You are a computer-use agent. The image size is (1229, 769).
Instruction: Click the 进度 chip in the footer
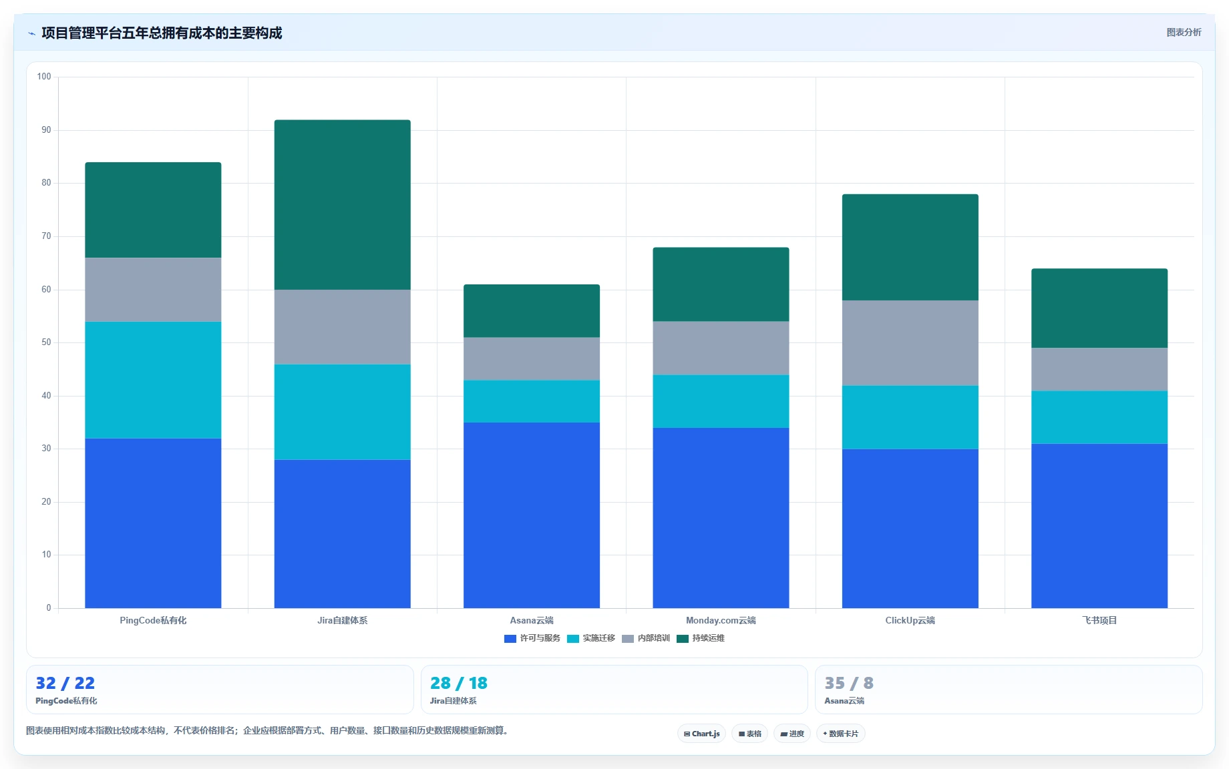[792, 734]
